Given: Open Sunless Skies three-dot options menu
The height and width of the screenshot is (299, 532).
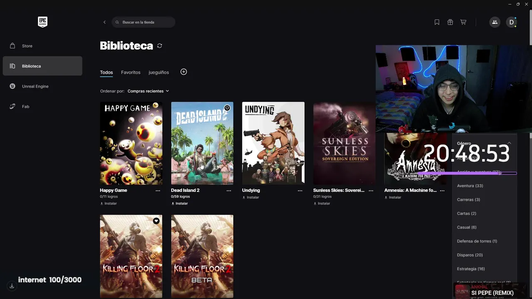Looking at the screenshot, I should coord(371,191).
